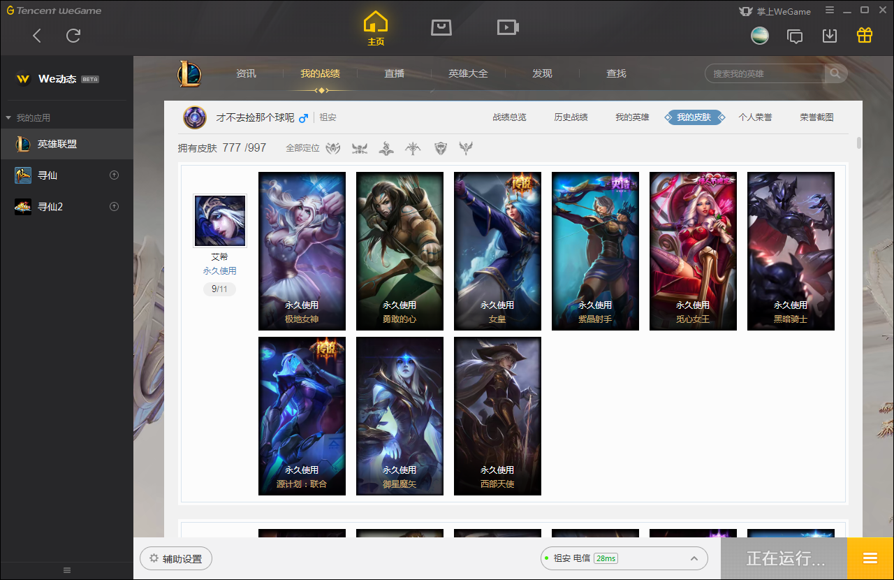
Task: Switch to 战绩总览 sub-tab
Action: click(510, 117)
